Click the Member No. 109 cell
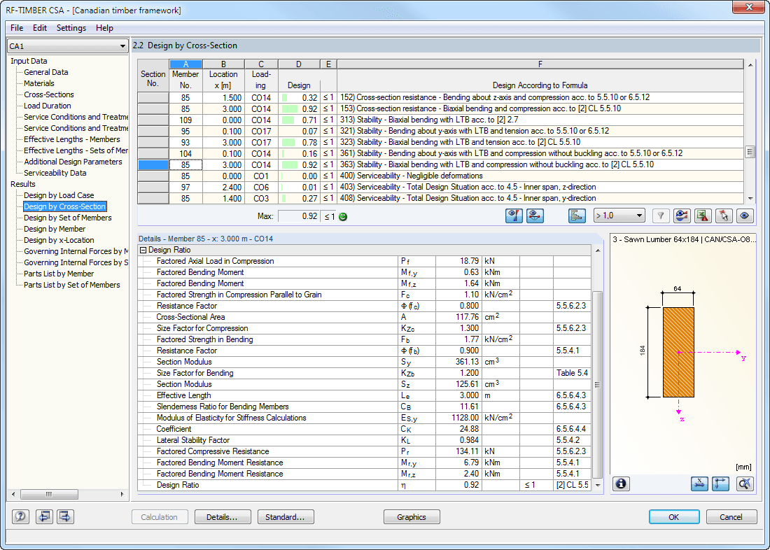 (x=185, y=120)
